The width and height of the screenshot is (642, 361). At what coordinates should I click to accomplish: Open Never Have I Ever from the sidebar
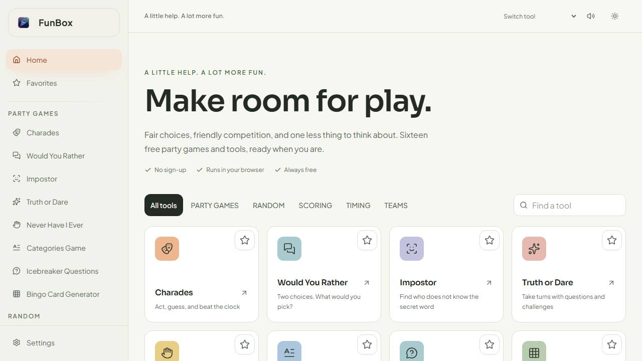[x=64, y=225]
